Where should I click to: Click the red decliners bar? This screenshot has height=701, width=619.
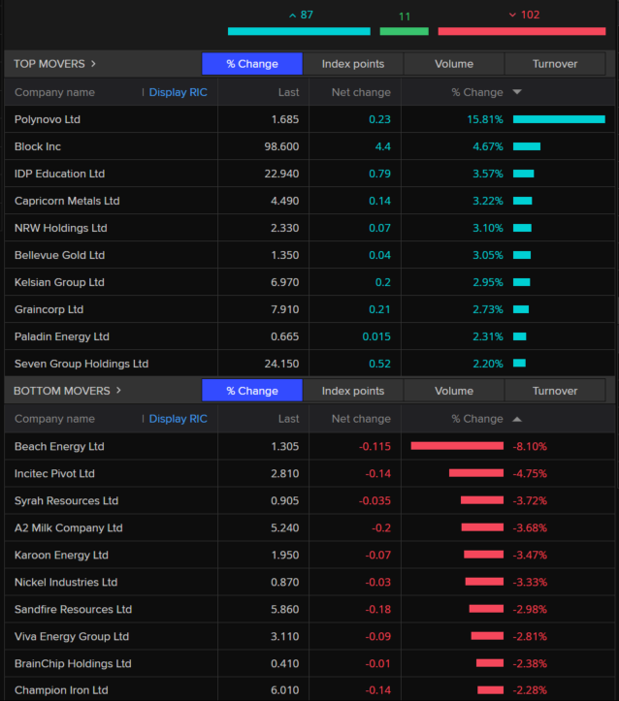coord(522,31)
